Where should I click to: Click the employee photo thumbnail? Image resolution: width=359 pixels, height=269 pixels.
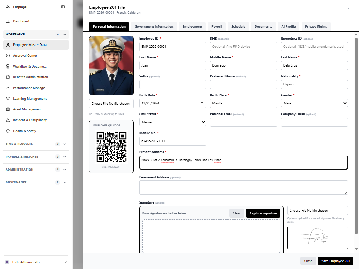(x=111, y=65)
